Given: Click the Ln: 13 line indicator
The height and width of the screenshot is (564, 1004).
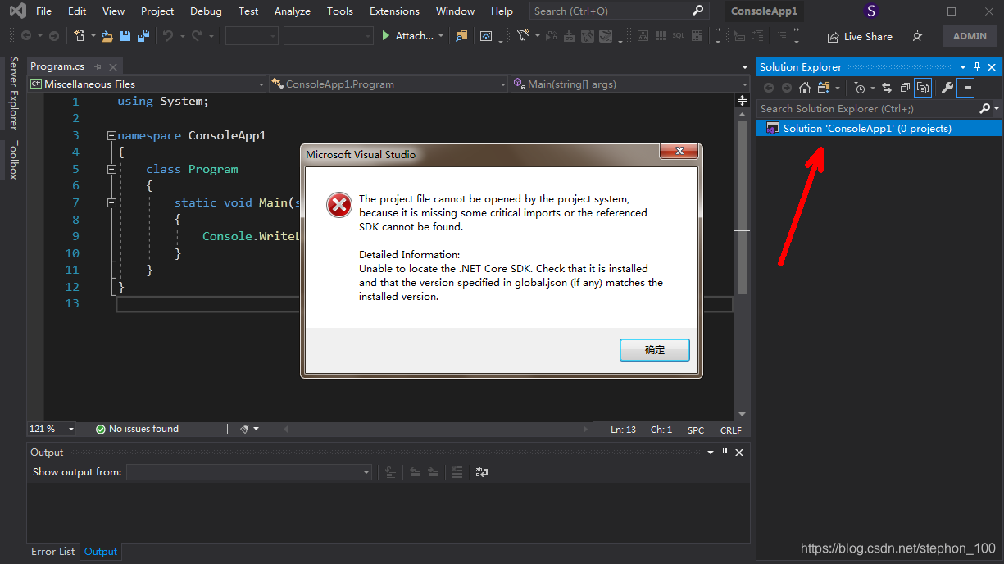Looking at the screenshot, I should tap(623, 430).
